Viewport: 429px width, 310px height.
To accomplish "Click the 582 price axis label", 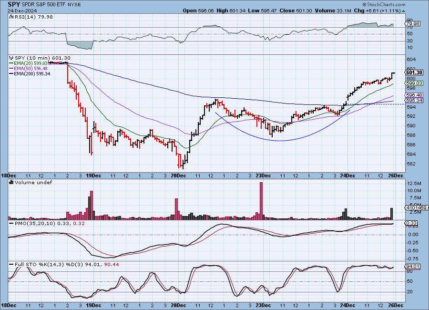I will (411, 164).
